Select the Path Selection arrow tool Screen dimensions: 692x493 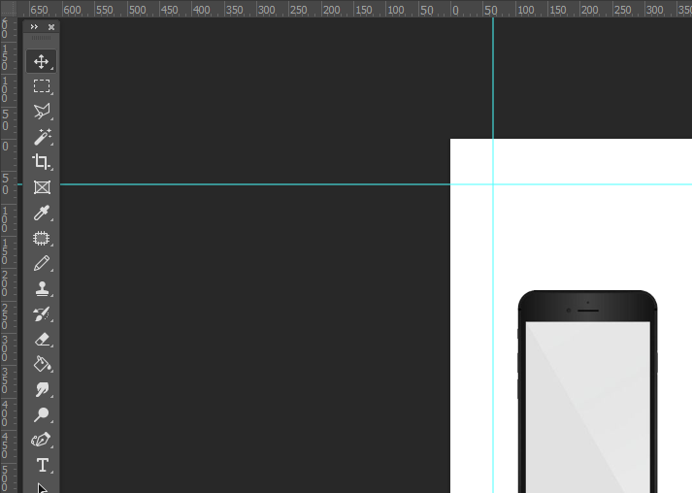(42, 487)
